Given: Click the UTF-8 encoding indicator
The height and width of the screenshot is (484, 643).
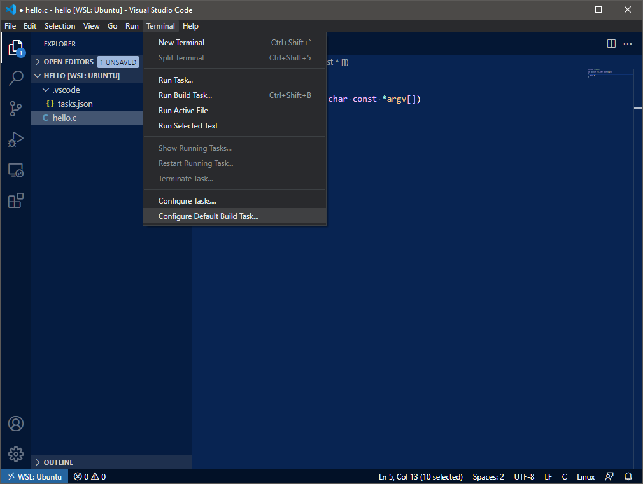Looking at the screenshot, I should click(524, 476).
